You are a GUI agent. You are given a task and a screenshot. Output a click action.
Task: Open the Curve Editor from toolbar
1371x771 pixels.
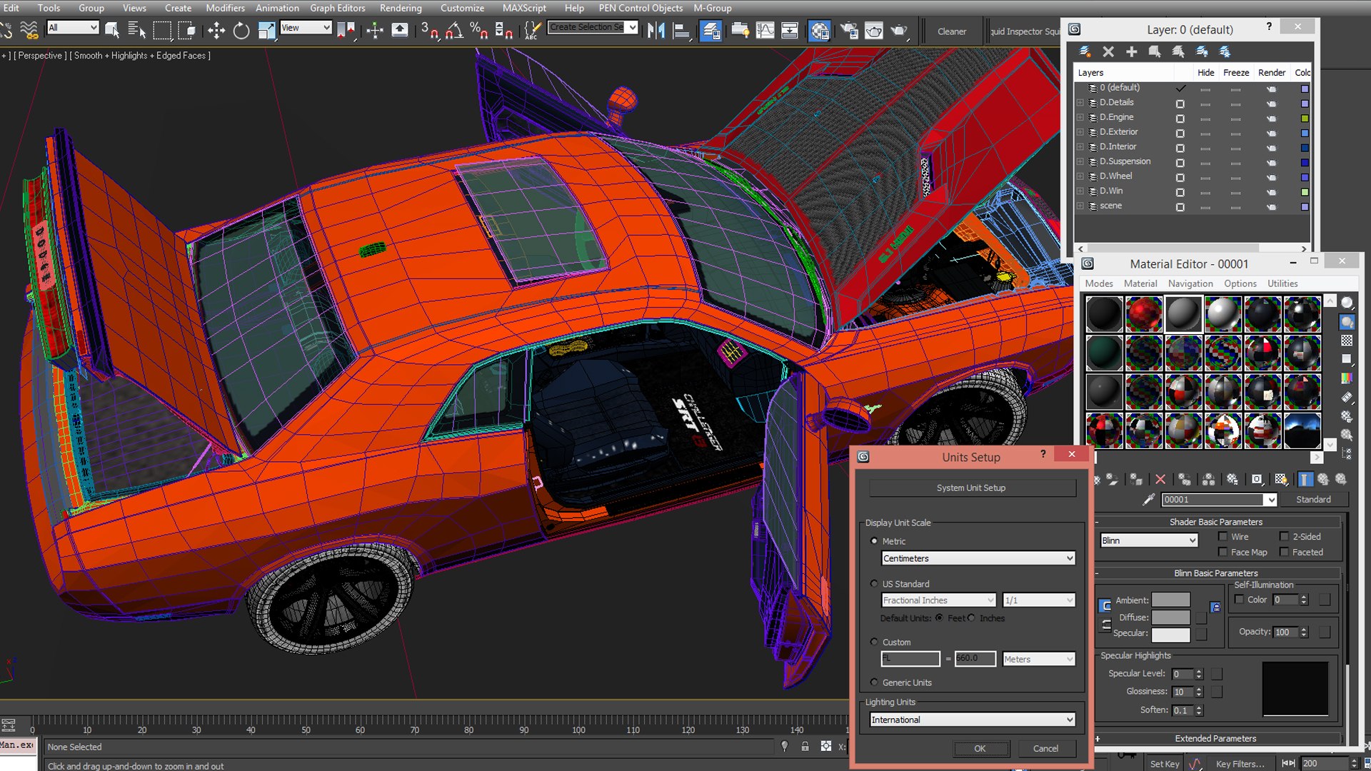click(765, 31)
